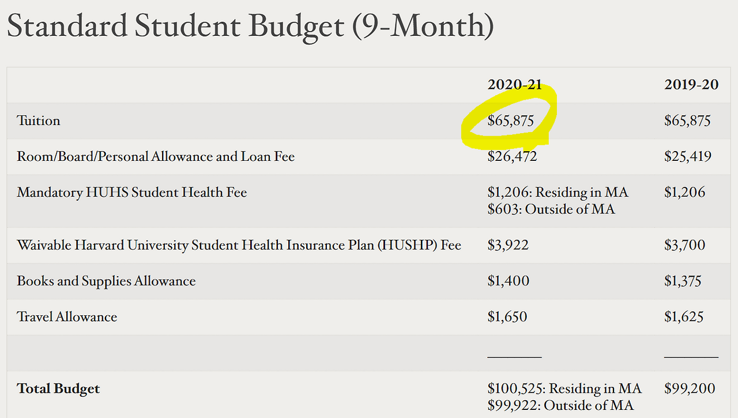Click the $25,419 amount for 2019-20
Viewport: 738px width, 418px height.
point(686,157)
